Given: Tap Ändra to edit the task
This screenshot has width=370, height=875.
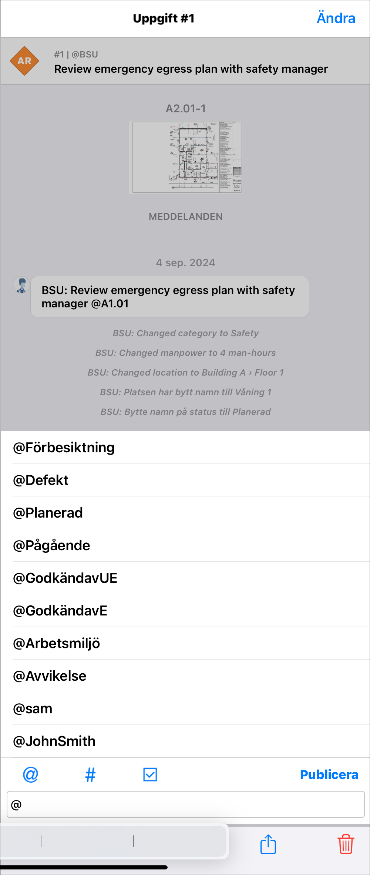Looking at the screenshot, I should pos(336,18).
